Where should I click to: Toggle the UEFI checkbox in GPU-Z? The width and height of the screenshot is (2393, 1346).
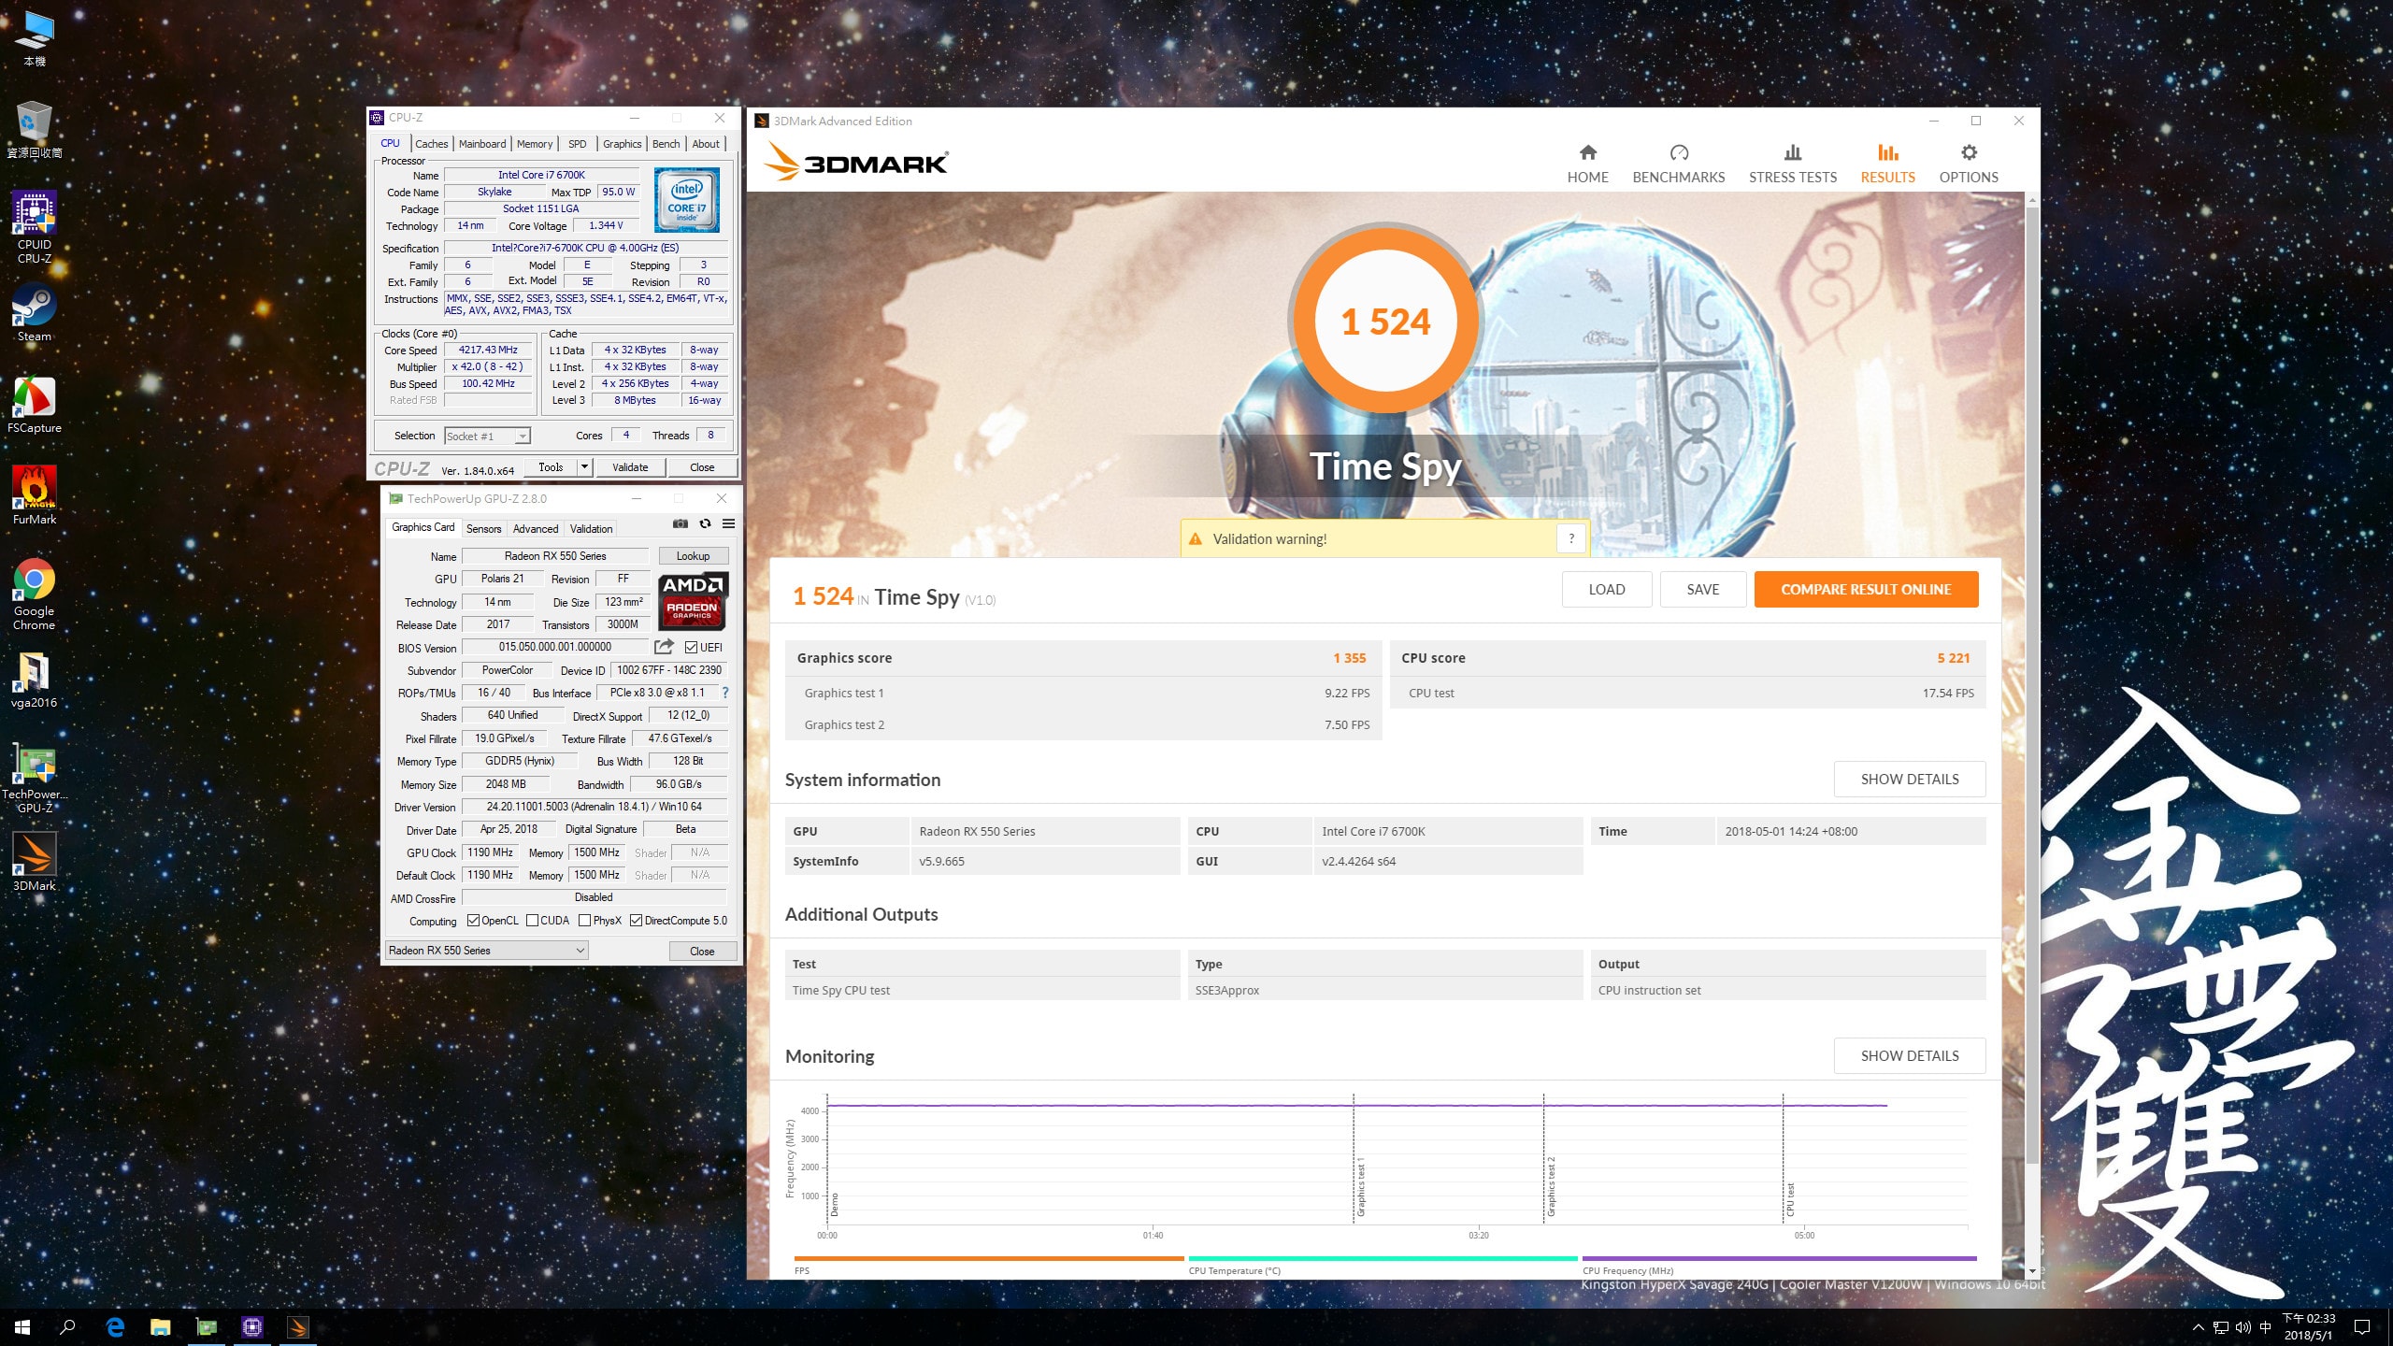point(691,647)
